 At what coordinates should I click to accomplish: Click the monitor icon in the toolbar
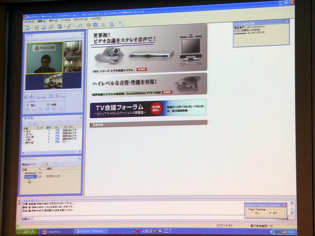(27, 28)
